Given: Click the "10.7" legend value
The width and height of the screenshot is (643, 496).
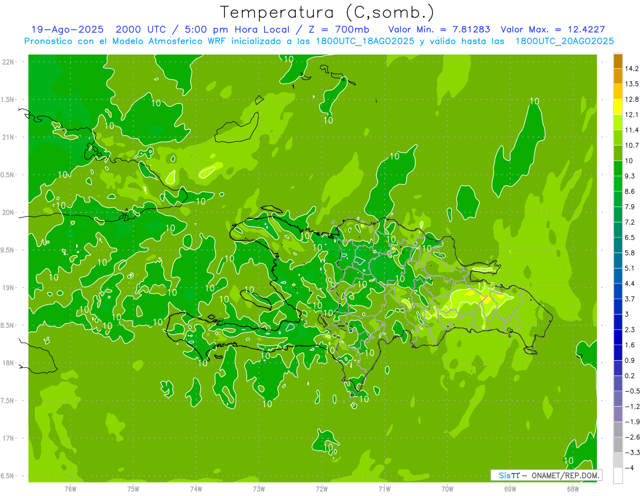Looking at the screenshot, I should click(632, 146).
